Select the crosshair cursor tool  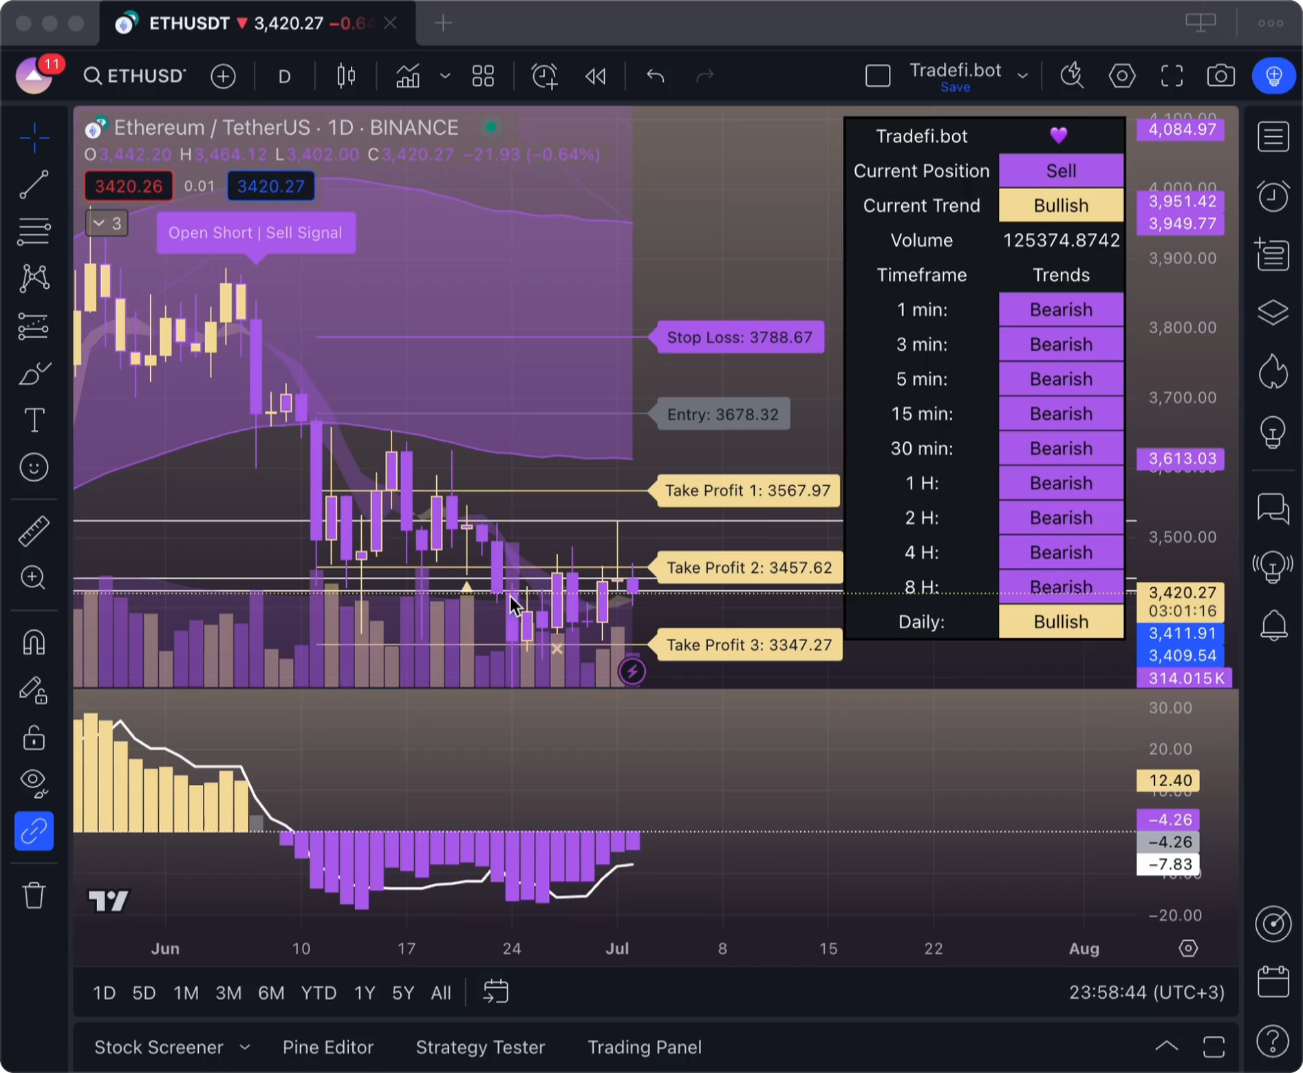pyautogui.click(x=34, y=138)
